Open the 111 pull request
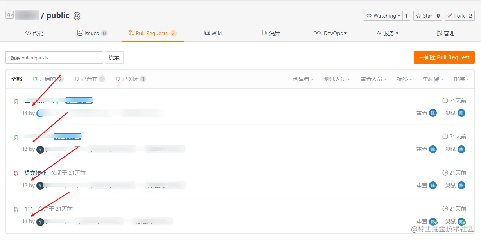Image resolution: width=481 pixels, height=240 pixels. [x=29, y=209]
